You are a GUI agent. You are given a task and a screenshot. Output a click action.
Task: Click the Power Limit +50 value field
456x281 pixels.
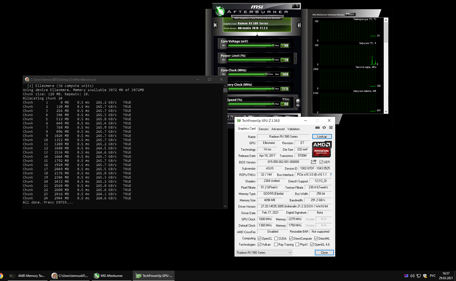pyautogui.click(x=285, y=60)
